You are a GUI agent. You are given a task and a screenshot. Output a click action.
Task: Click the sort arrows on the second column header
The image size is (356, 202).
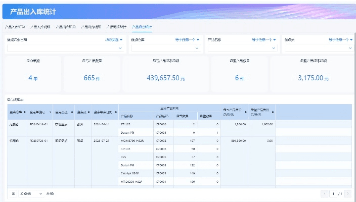50,112
